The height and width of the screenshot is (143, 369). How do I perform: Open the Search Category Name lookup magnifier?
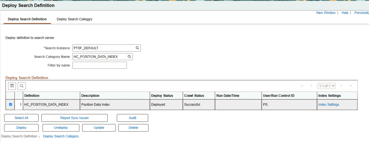(x=129, y=57)
